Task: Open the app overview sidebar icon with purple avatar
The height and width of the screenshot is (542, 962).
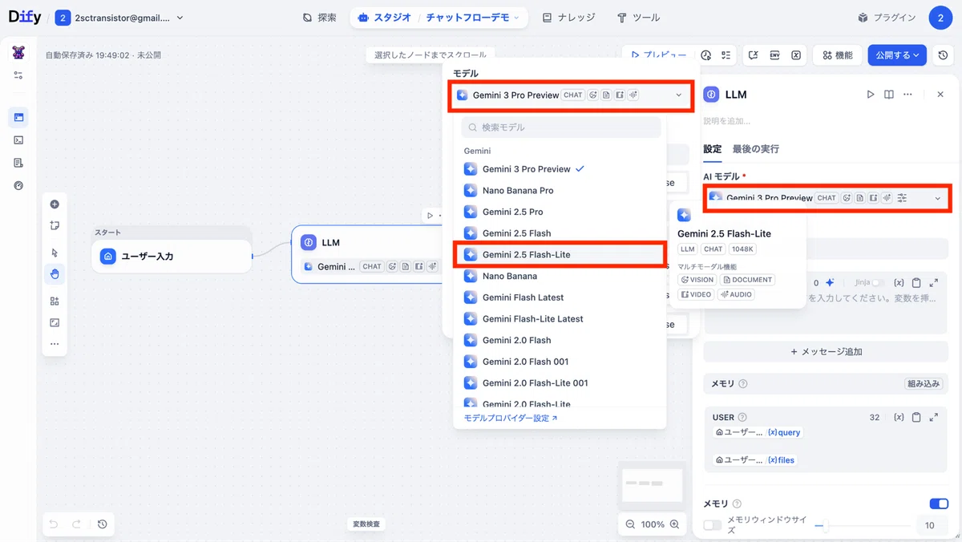Action: pos(18,53)
